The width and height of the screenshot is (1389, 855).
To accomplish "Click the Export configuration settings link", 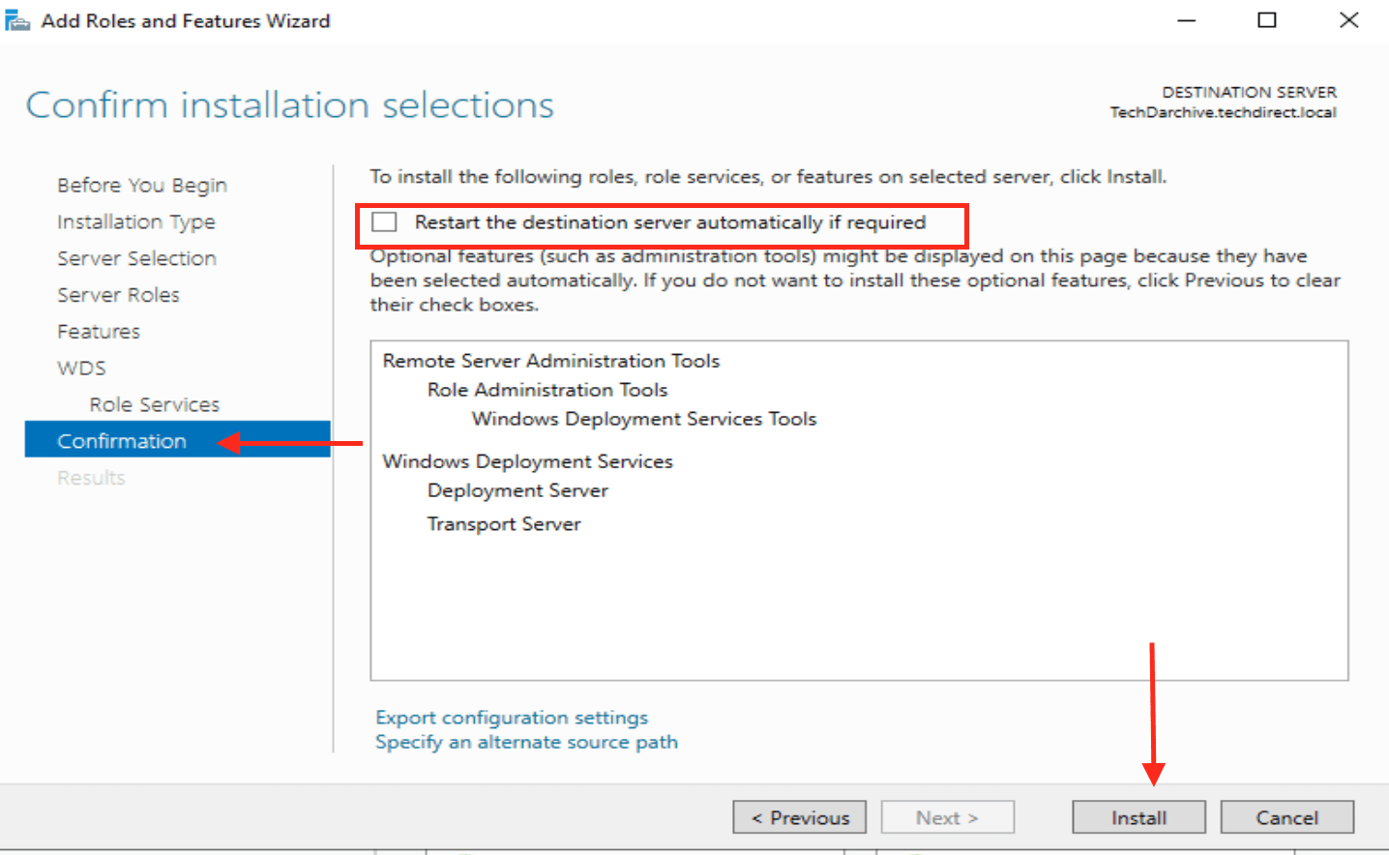I will 511,718.
